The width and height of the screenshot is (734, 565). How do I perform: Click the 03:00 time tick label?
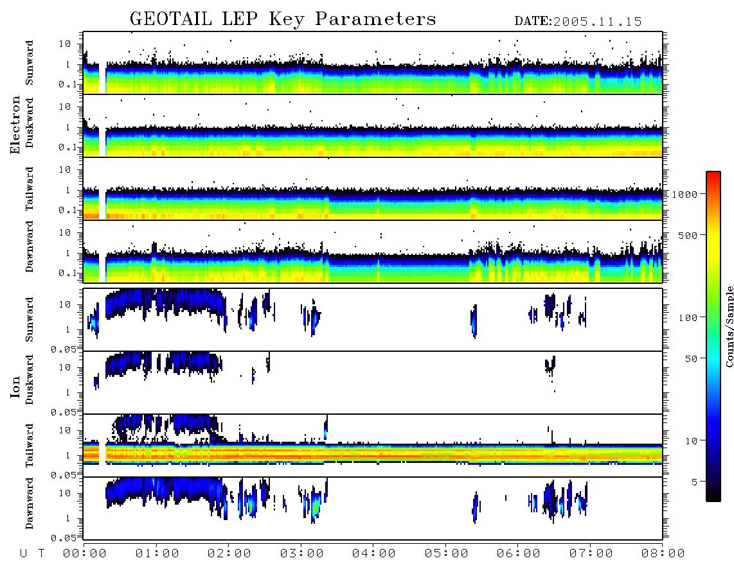pyautogui.click(x=302, y=554)
